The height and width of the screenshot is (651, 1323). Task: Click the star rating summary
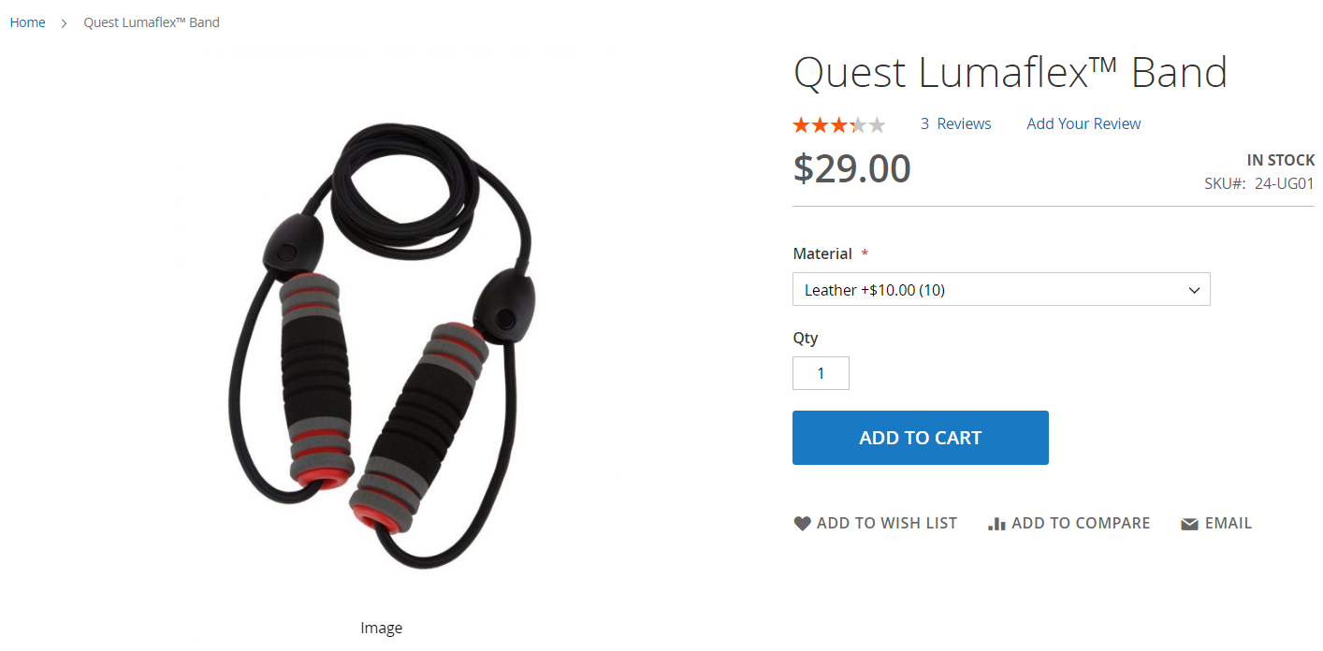click(x=839, y=124)
